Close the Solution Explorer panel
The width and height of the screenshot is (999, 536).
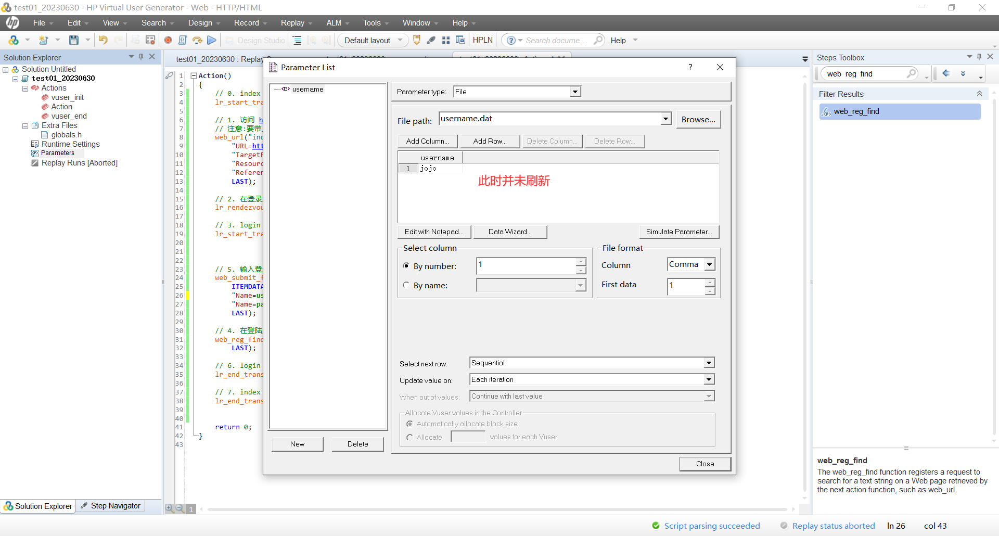pyautogui.click(x=152, y=57)
